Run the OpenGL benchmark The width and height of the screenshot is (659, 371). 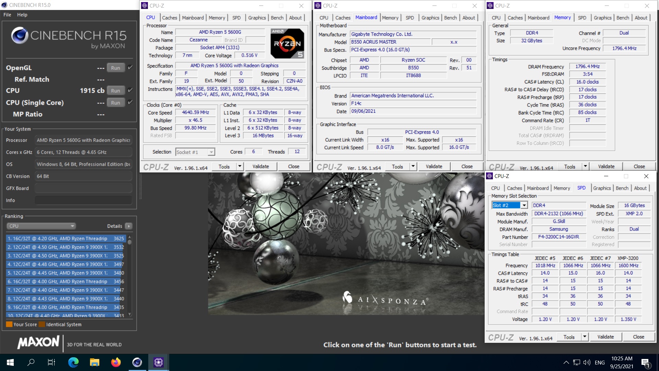click(x=116, y=68)
